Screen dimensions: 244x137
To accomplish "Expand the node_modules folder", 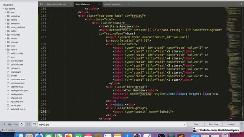I will [x=5, y=27].
